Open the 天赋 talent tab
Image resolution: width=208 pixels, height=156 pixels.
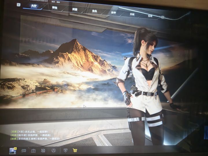pyautogui.click(x=132, y=14)
